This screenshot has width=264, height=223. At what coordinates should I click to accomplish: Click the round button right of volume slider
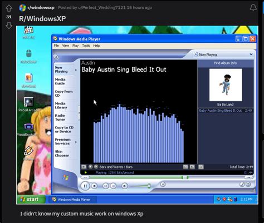click(163, 184)
